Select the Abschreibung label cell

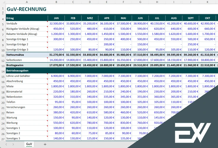click(x=27, y=81)
